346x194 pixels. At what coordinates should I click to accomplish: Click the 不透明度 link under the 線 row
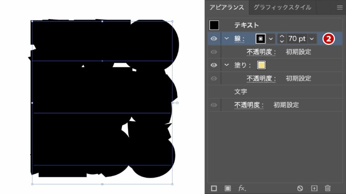coord(261,52)
